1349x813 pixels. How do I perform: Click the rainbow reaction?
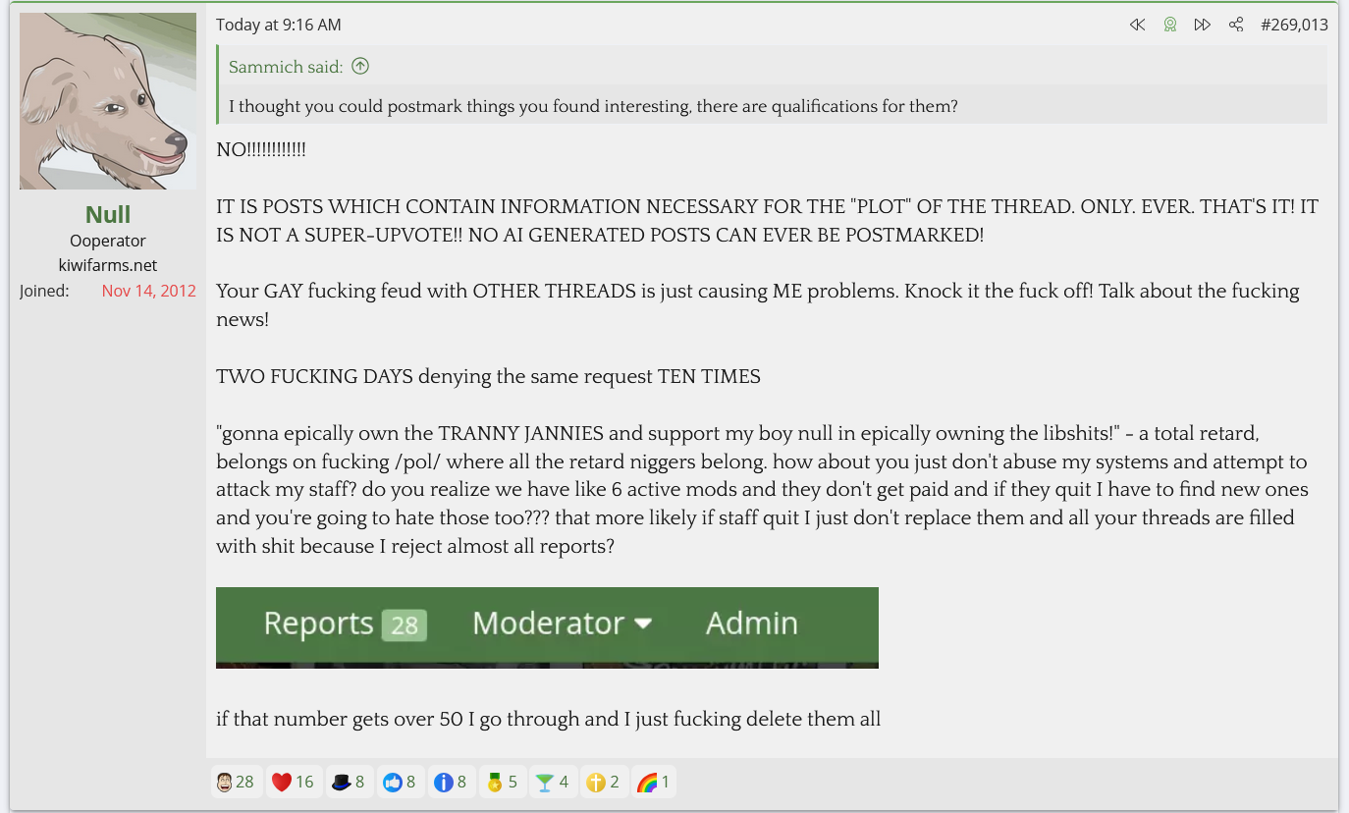(x=654, y=782)
